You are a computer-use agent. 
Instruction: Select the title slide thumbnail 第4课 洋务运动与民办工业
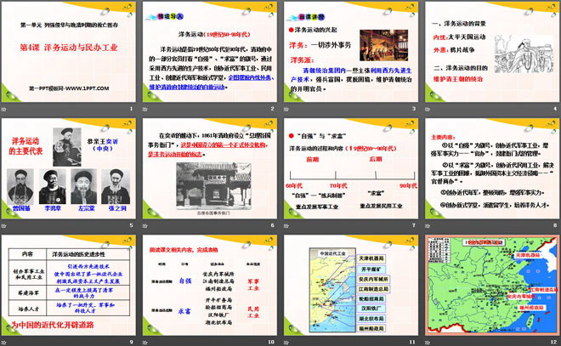point(69,52)
